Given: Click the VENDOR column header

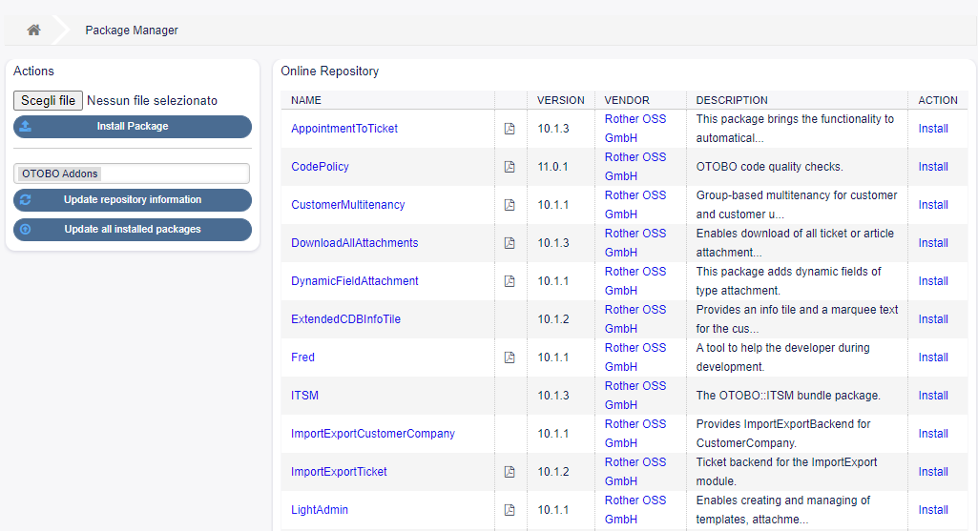Looking at the screenshot, I should pyautogui.click(x=627, y=100).
